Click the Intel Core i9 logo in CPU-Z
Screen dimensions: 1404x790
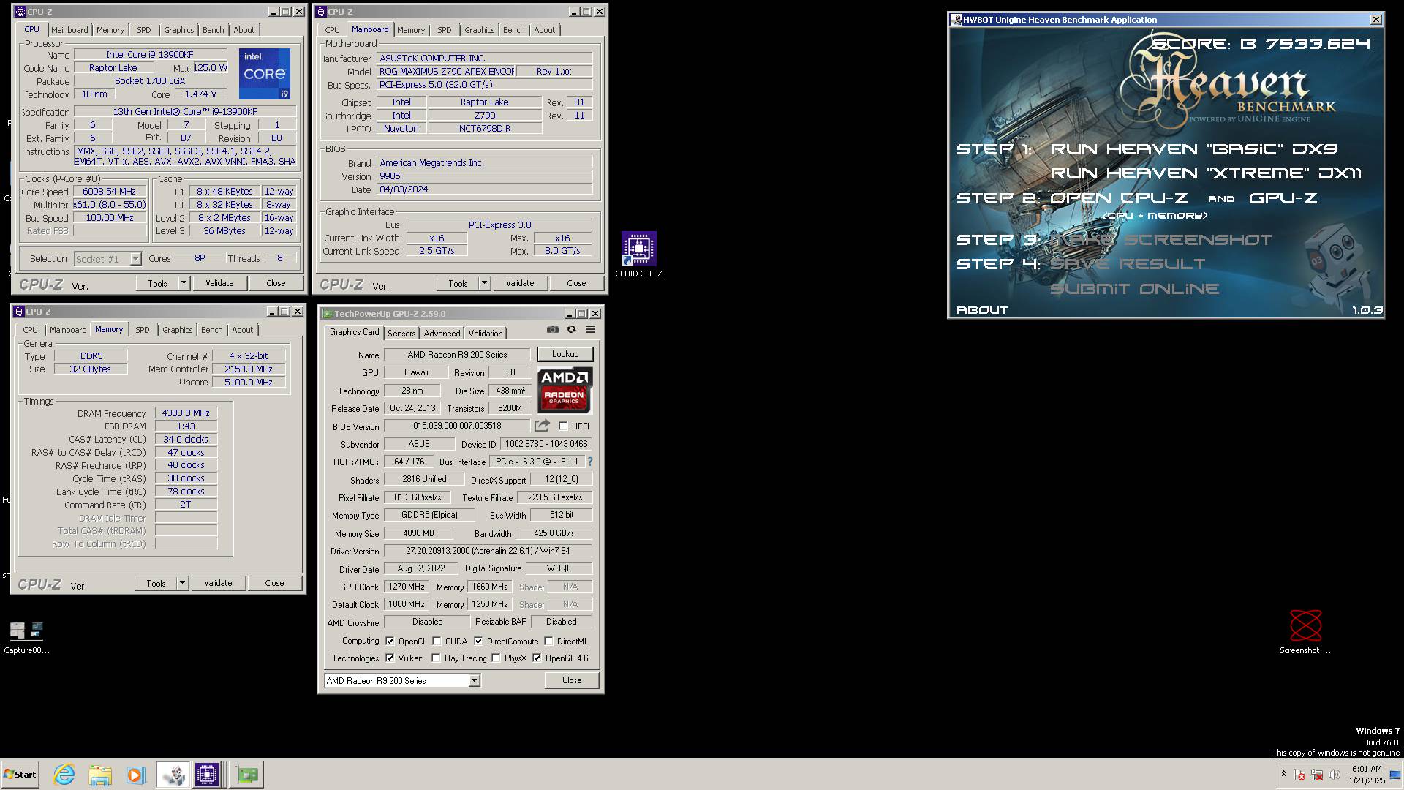tap(265, 74)
